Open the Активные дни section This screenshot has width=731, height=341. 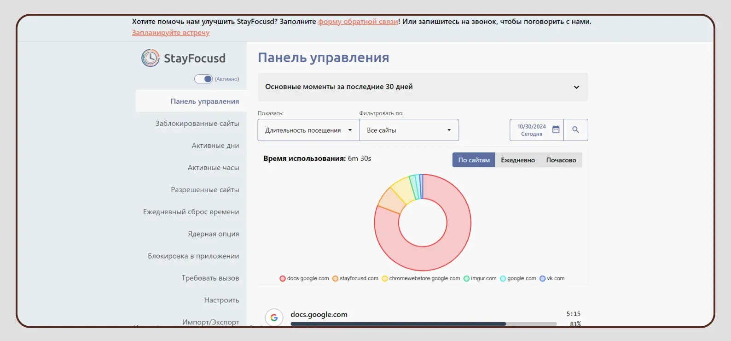click(215, 146)
